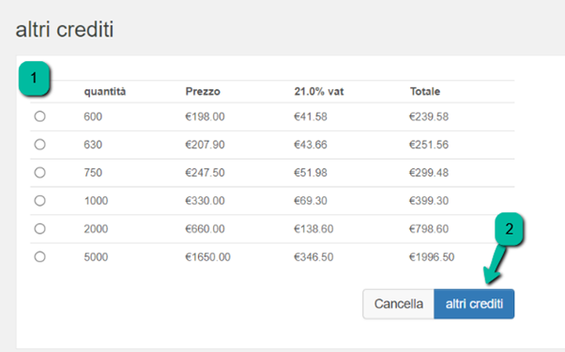Click the quantità column header
The width and height of the screenshot is (565, 352).
click(105, 91)
